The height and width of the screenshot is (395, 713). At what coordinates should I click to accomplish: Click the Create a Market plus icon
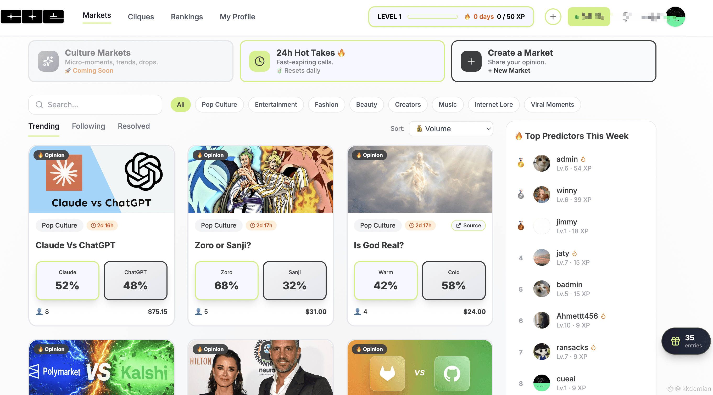tap(471, 61)
